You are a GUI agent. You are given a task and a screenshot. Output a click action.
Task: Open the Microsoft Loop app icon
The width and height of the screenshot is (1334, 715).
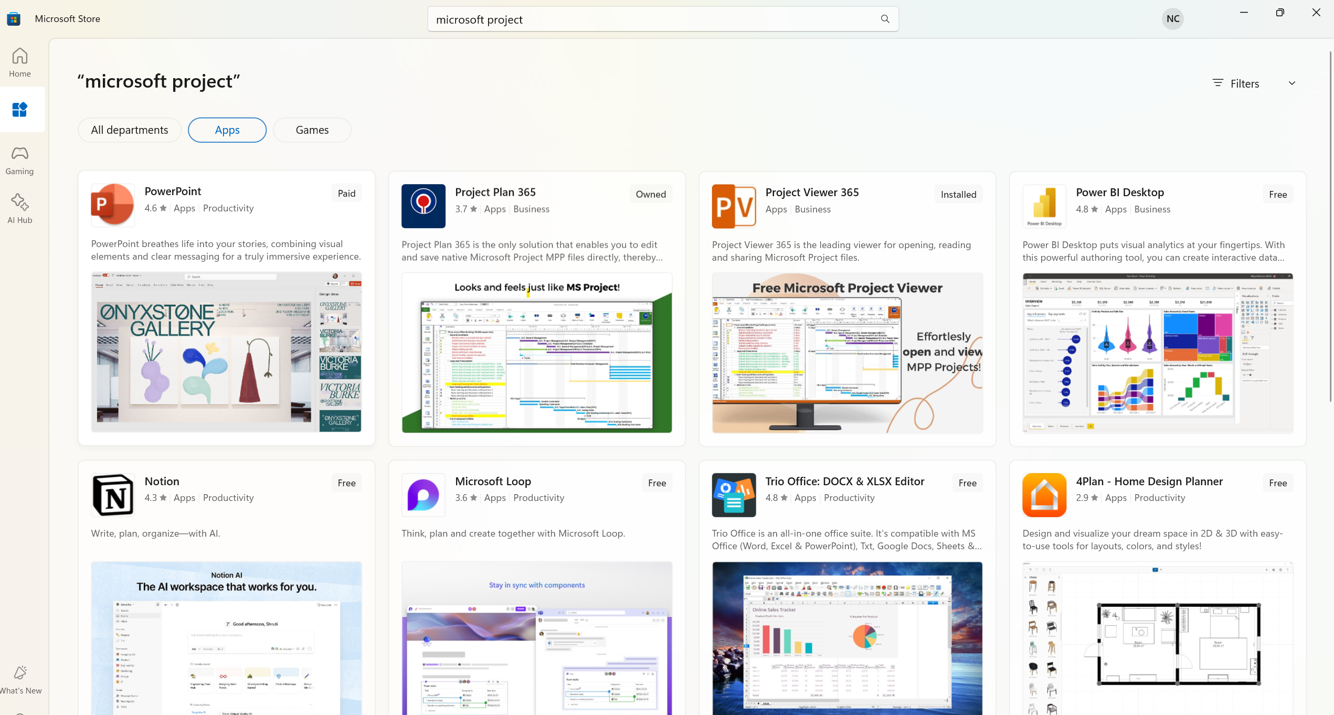pos(424,495)
